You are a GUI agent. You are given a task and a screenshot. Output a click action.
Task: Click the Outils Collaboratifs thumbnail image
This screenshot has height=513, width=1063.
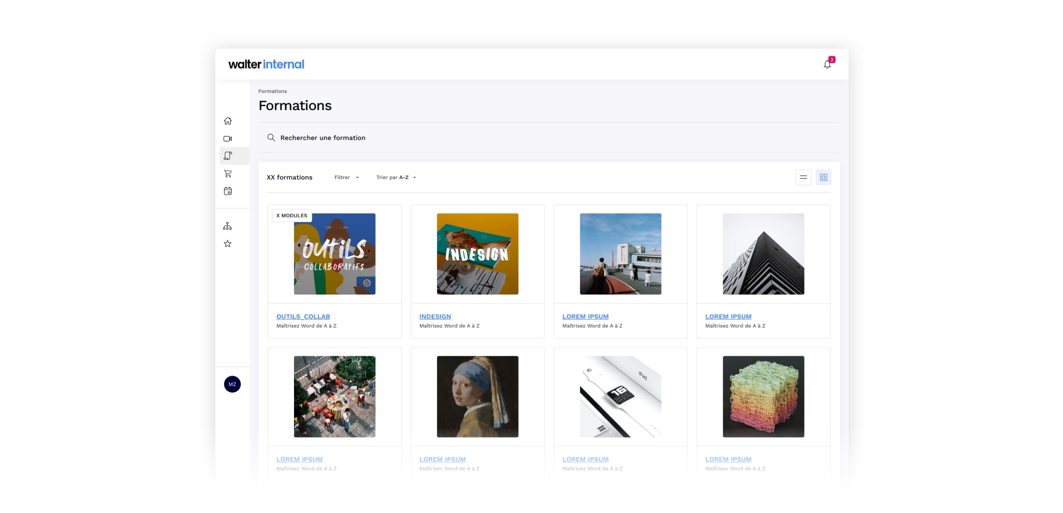334,254
